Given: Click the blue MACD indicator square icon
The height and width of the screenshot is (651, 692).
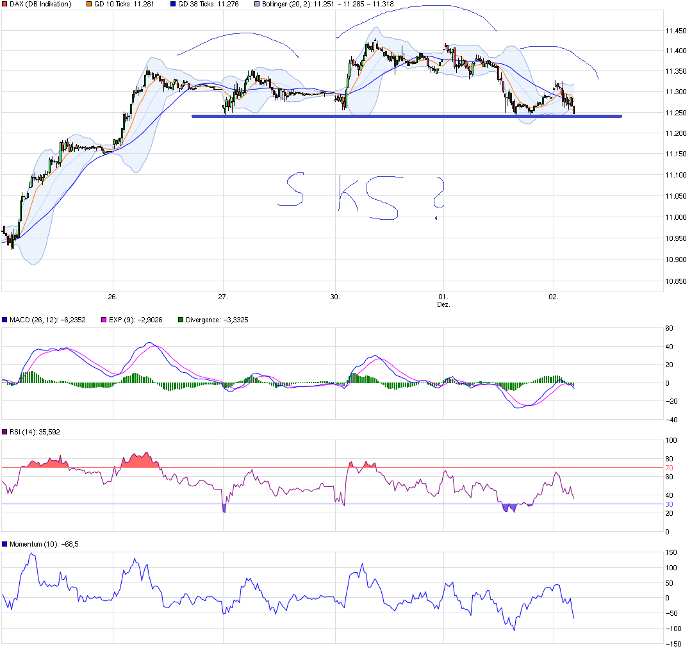Looking at the screenshot, I should (x=4, y=318).
